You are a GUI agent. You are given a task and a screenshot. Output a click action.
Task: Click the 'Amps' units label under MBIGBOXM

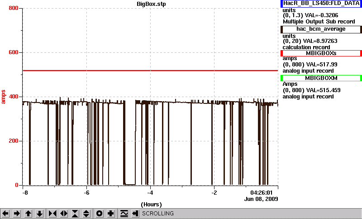pos(290,84)
